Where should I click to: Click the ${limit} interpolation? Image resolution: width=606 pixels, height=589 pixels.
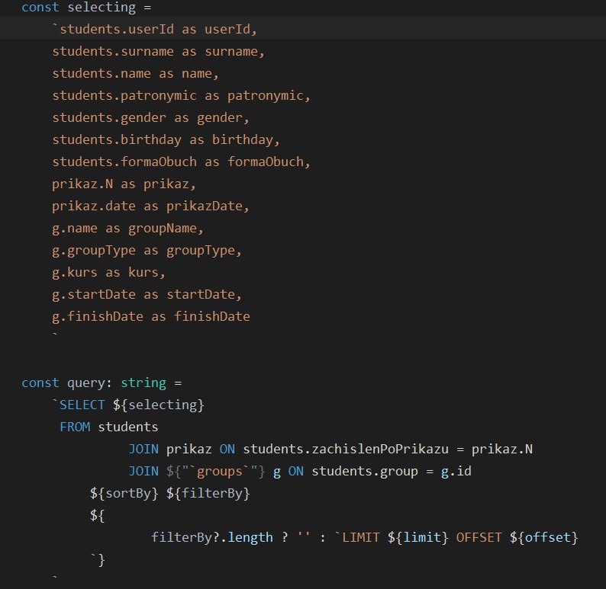click(417, 537)
